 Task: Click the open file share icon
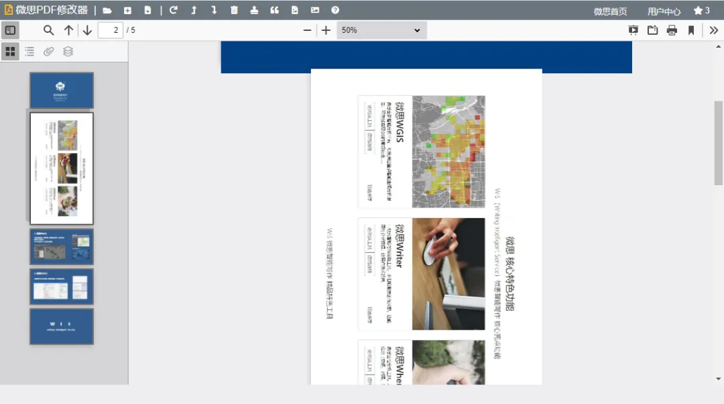pos(652,30)
